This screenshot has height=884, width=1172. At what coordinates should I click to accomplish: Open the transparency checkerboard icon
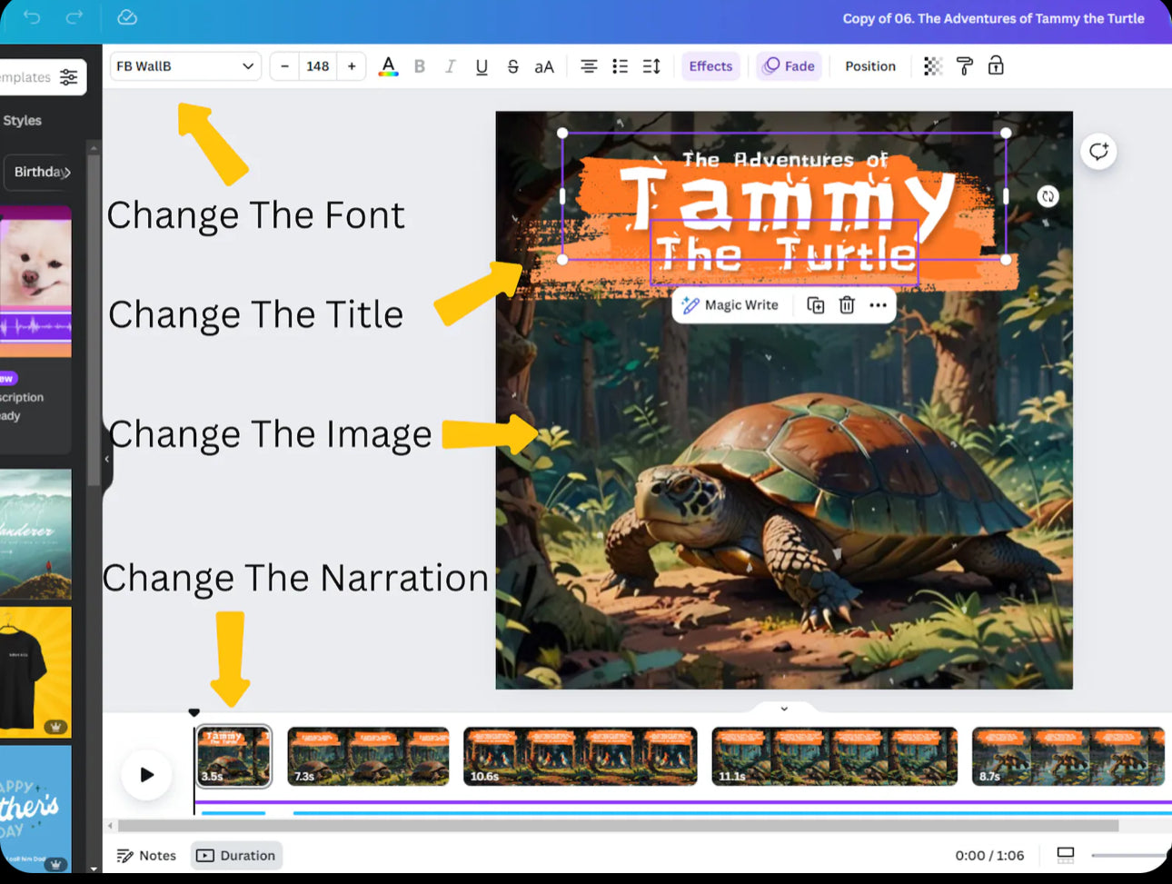[932, 65]
